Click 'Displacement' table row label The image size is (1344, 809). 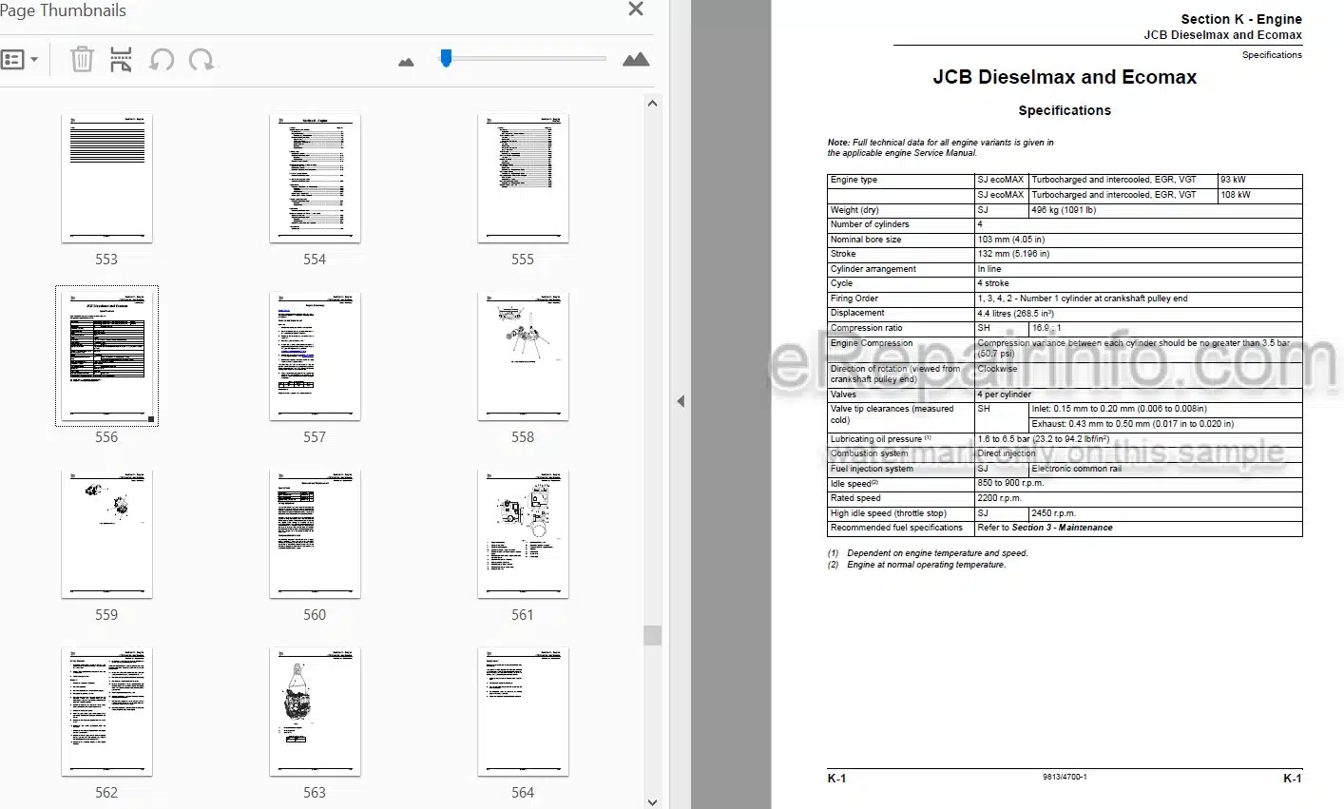coord(857,313)
